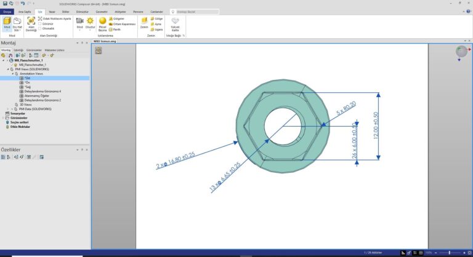
Task: Select the Detaylandırma Görünümü 4 view
Action: pyautogui.click(x=43, y=91)
